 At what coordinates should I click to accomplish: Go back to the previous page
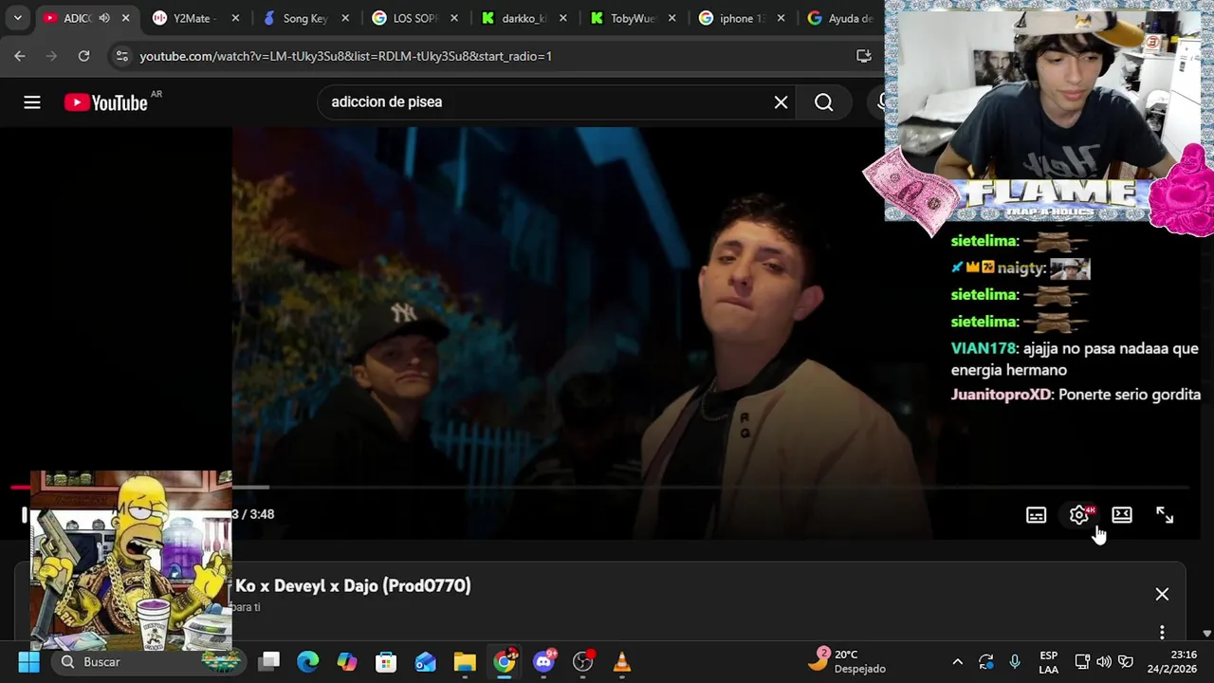(x=20, y=56)
